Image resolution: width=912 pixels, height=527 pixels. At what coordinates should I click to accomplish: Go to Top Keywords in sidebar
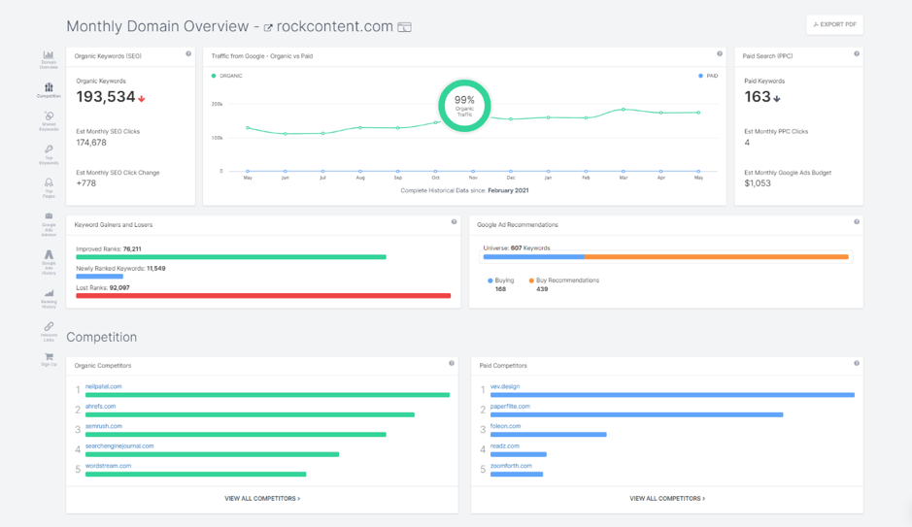49,154
